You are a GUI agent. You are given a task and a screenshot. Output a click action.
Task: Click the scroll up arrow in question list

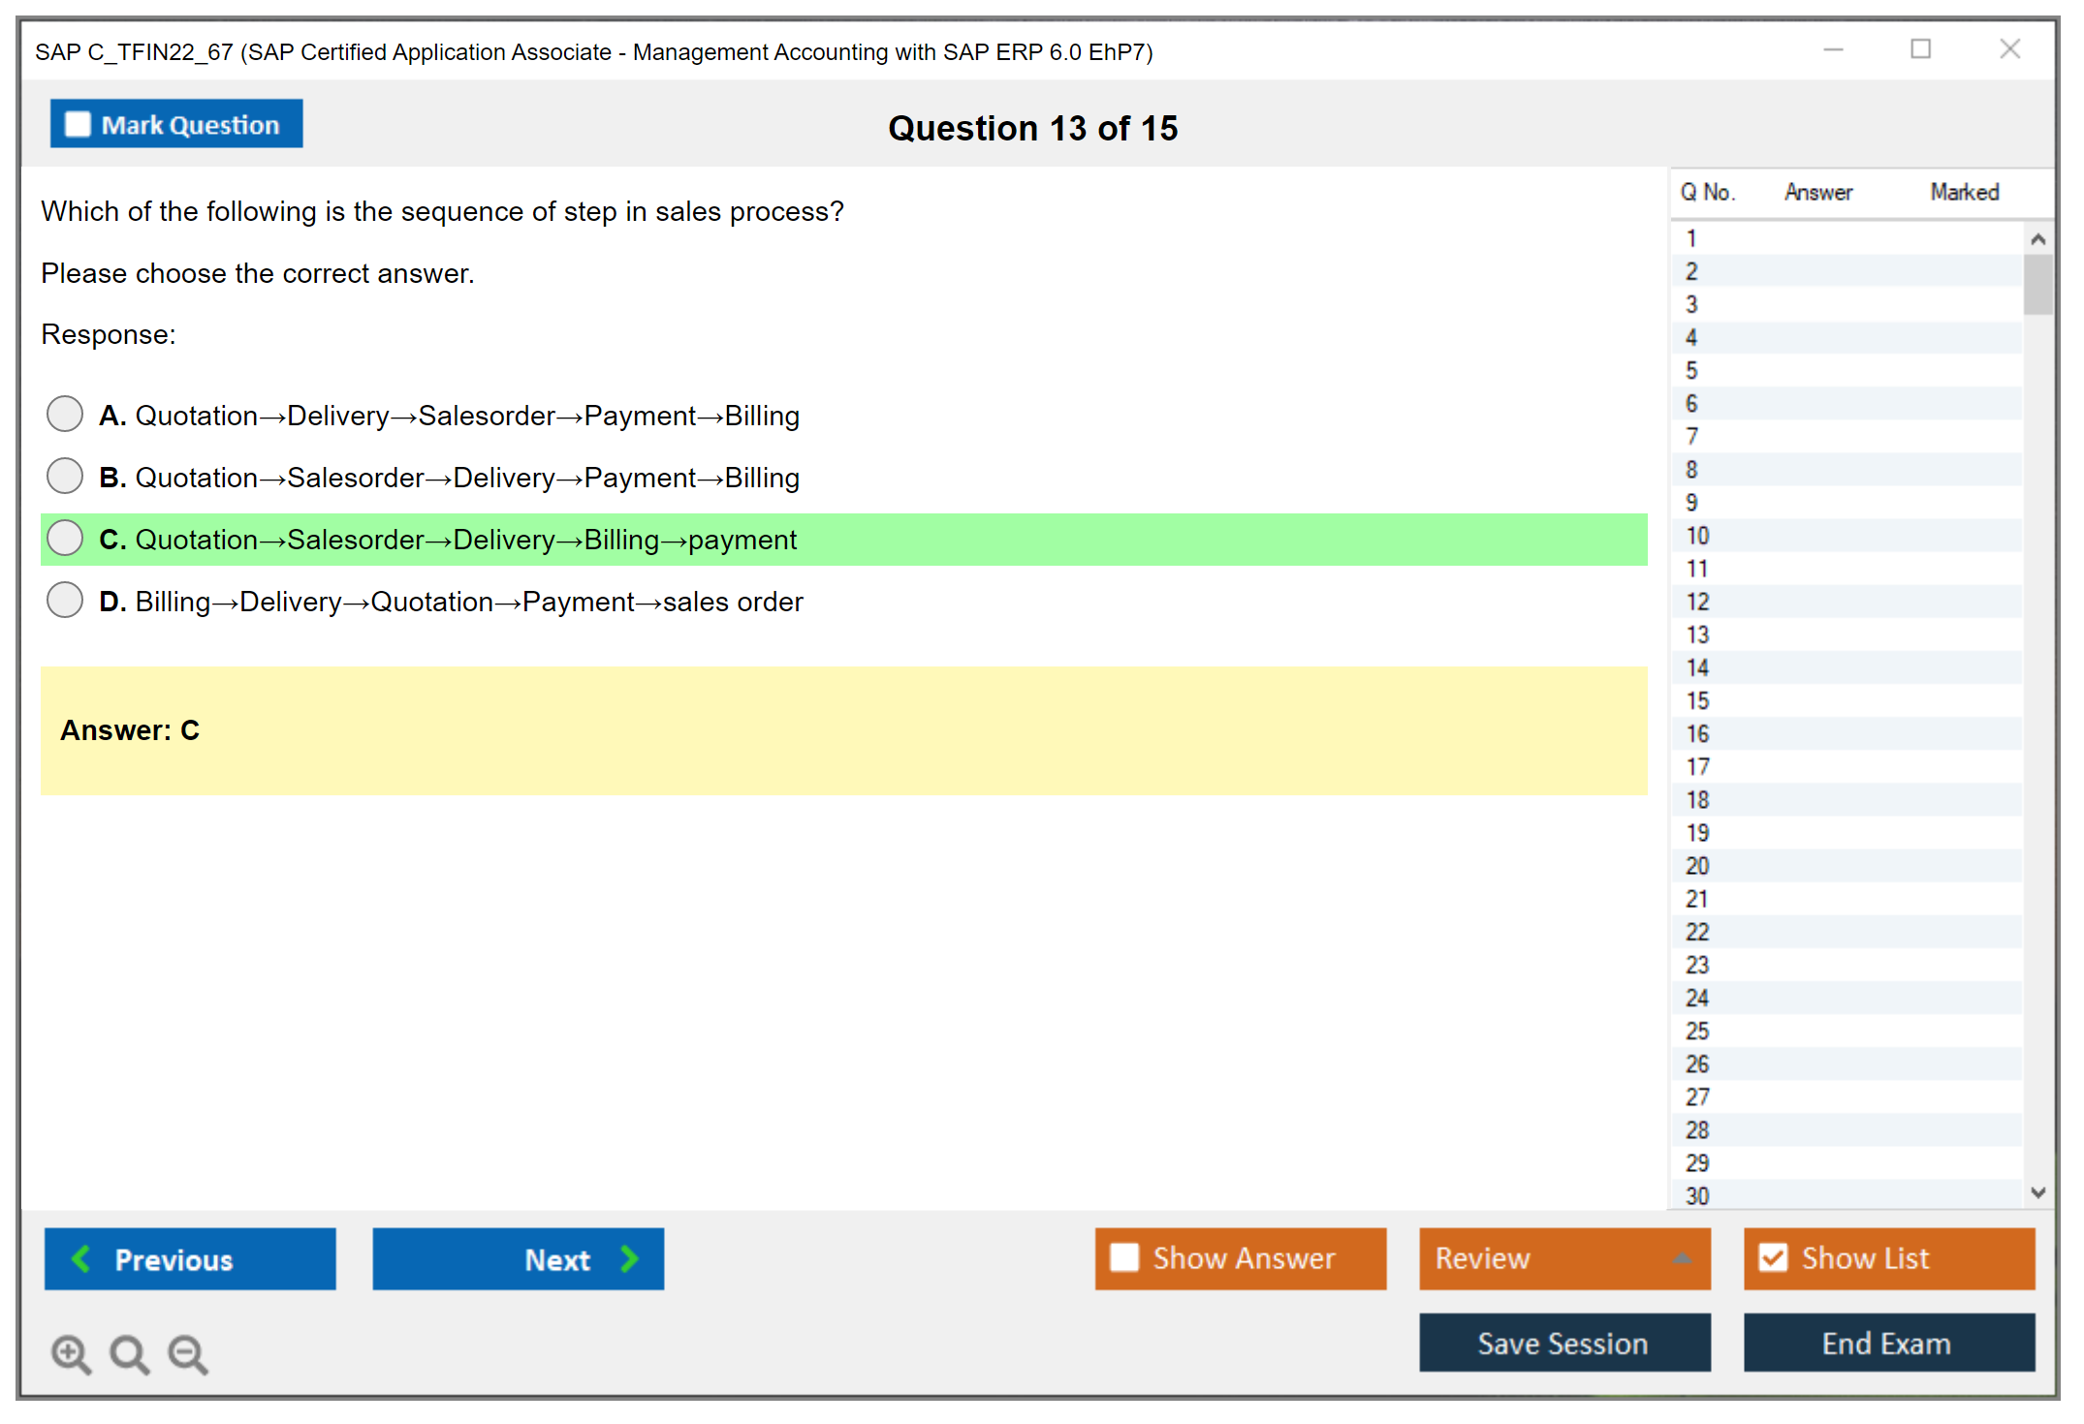pos(2037,239)
